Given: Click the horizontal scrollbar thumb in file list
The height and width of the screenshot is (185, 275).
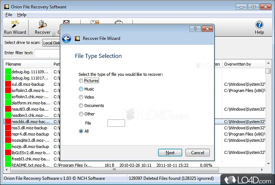Looking at the screenshot, I should (x=114, y=170).
